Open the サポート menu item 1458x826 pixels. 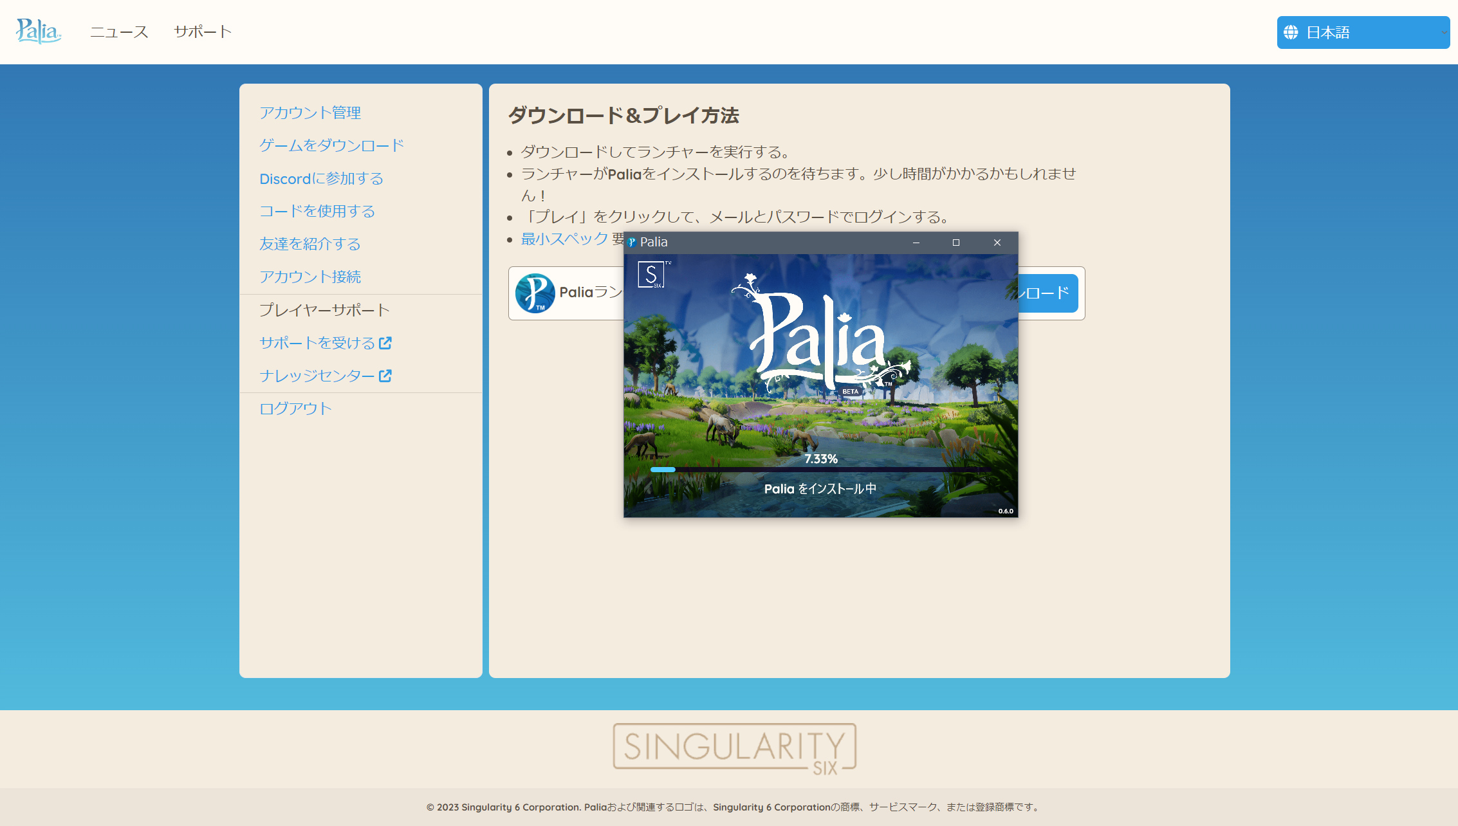(203, 32)
